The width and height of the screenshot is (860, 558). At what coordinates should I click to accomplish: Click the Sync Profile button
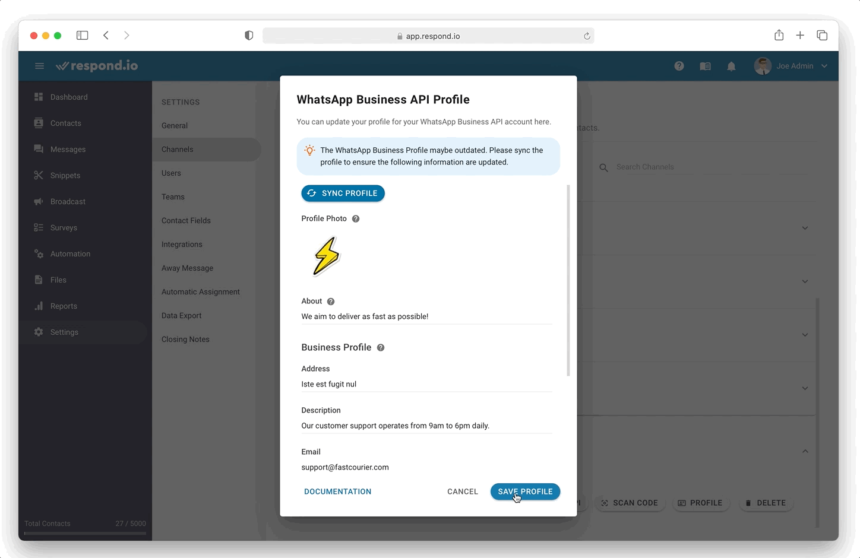tap(343, 193)
